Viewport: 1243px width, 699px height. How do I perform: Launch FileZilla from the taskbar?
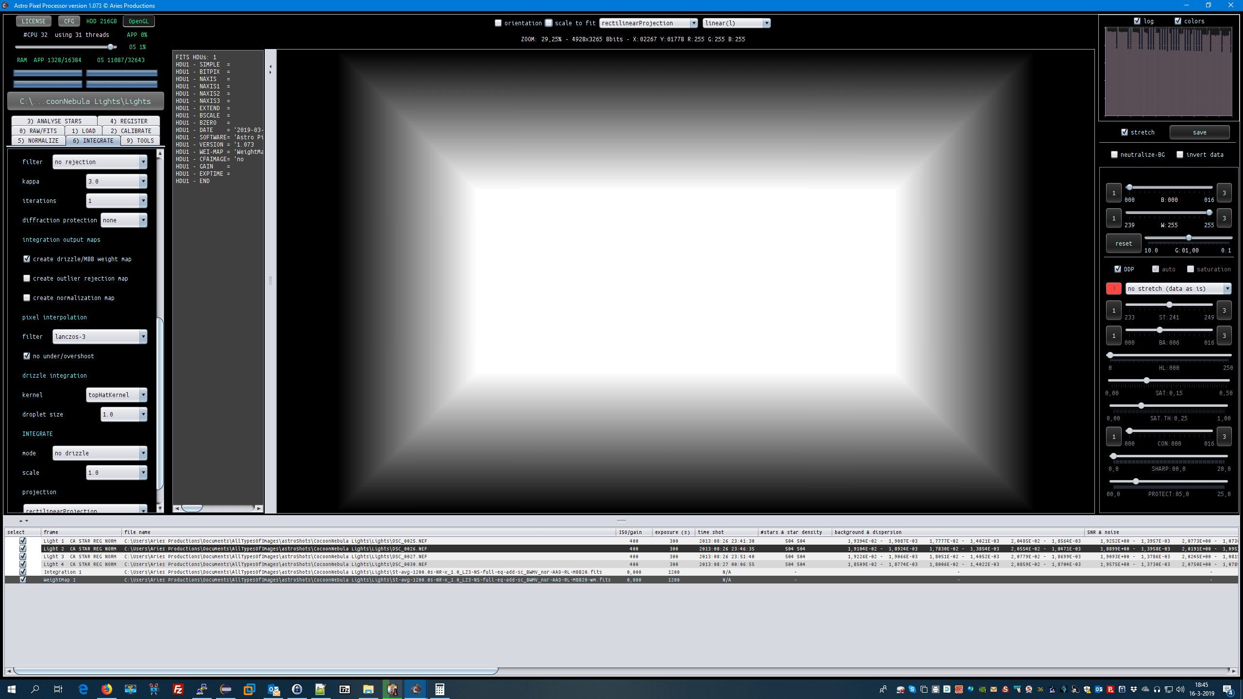178,689
